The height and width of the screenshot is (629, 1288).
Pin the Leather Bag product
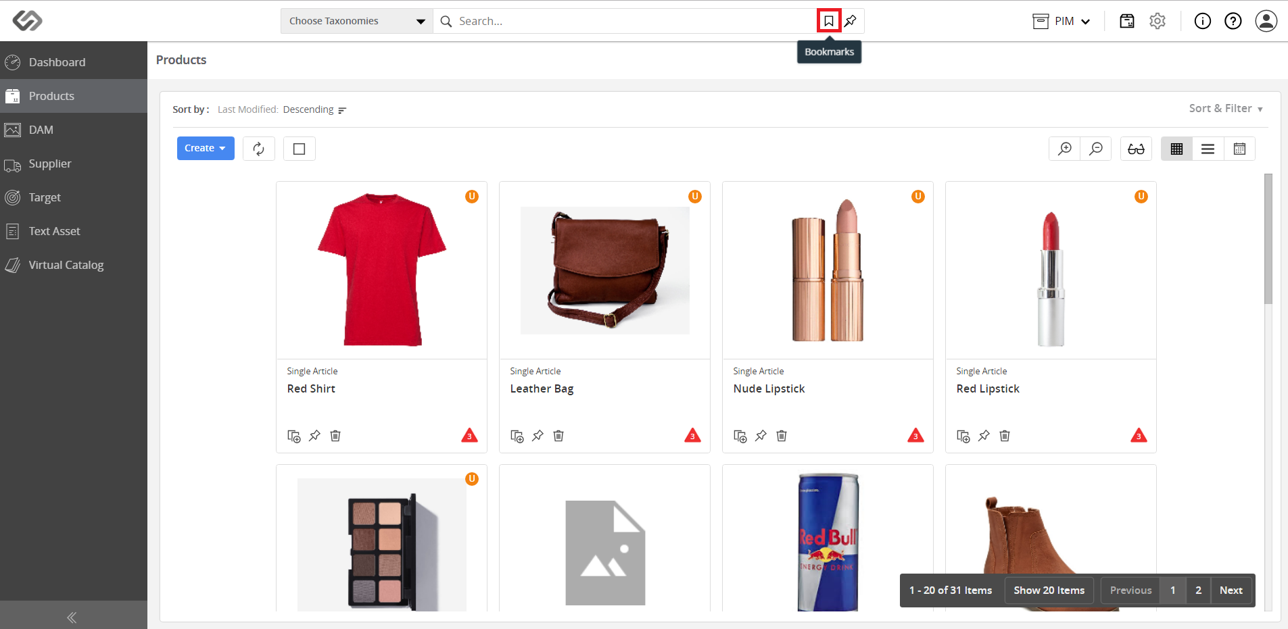coord(538,436)
